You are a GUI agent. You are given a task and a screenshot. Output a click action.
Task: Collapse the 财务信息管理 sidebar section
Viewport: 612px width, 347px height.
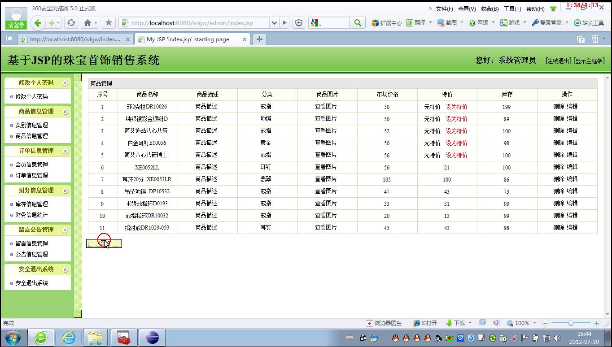tap(65, 191)
